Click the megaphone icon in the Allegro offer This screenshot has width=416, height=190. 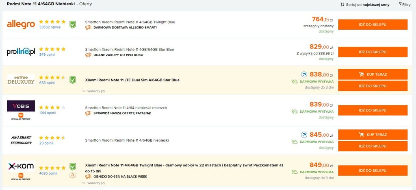click(88, 27)
